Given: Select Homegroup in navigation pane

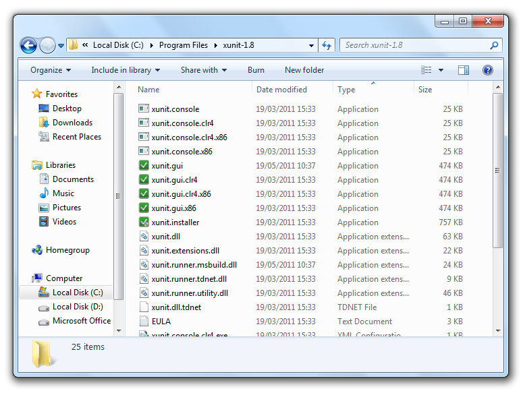Looking at the screenshot, I should coord(67,250).
